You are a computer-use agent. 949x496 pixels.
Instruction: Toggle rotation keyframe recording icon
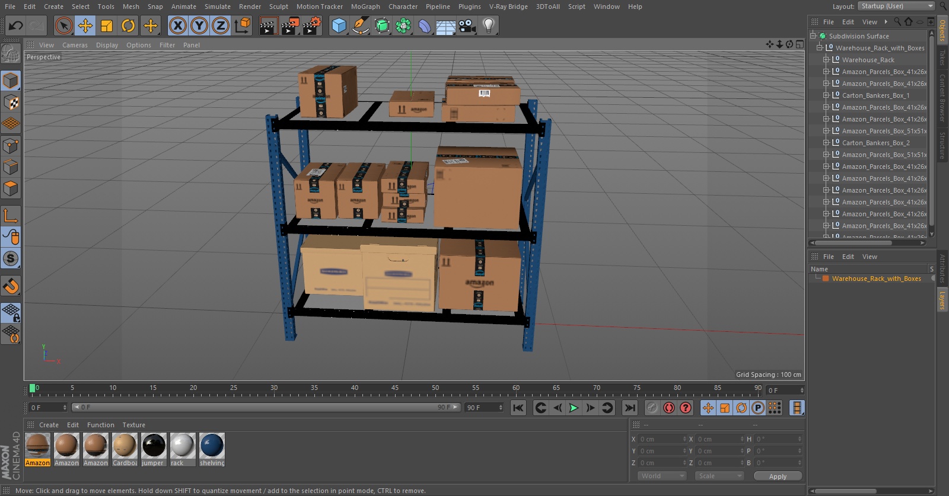coord(741,408)
